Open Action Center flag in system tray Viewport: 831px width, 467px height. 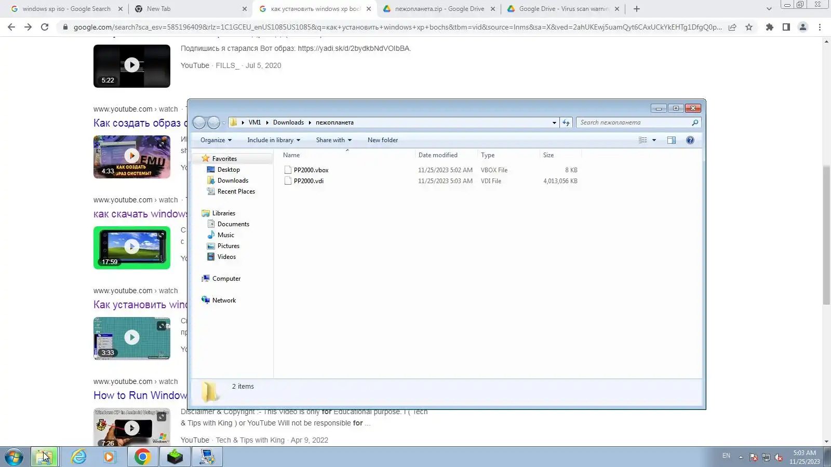[x=754, y=457]
